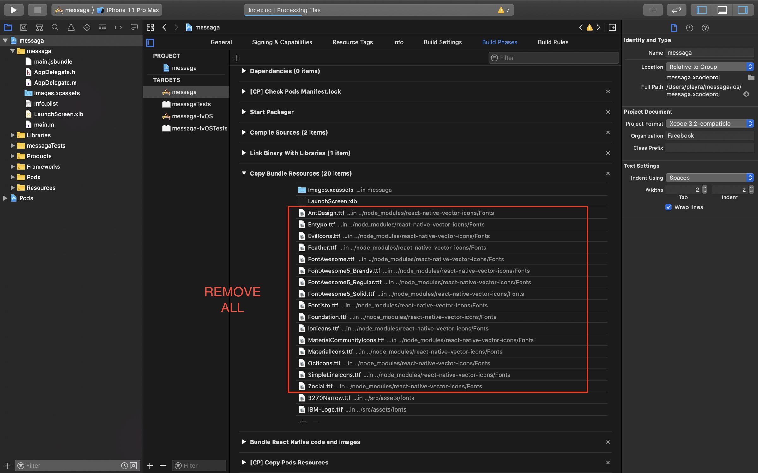The image size is (758, 473).
Task: Click the Library plus button in toolbar
Action: click(x=653, y=10)
